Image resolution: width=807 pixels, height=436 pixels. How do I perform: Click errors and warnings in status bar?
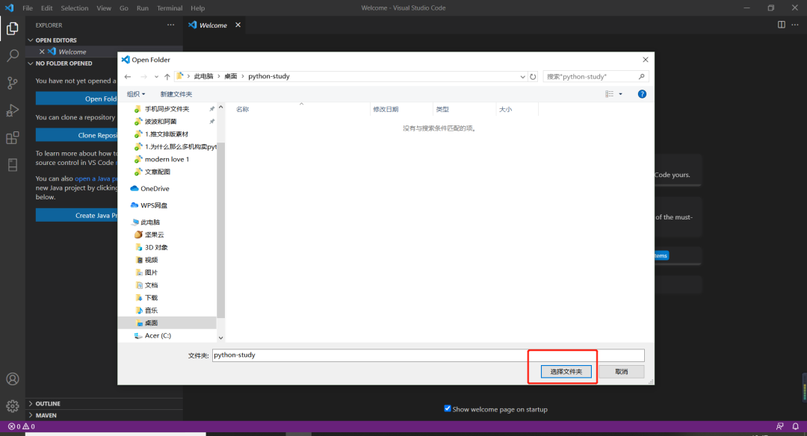pyautogui.click(x=22, y=426)
